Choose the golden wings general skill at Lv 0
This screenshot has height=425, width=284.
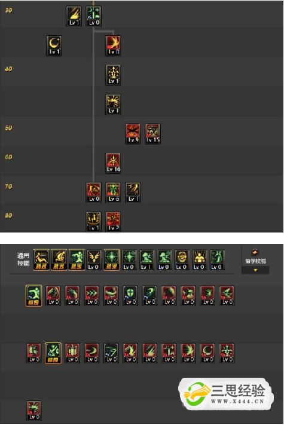click(93, 260)
